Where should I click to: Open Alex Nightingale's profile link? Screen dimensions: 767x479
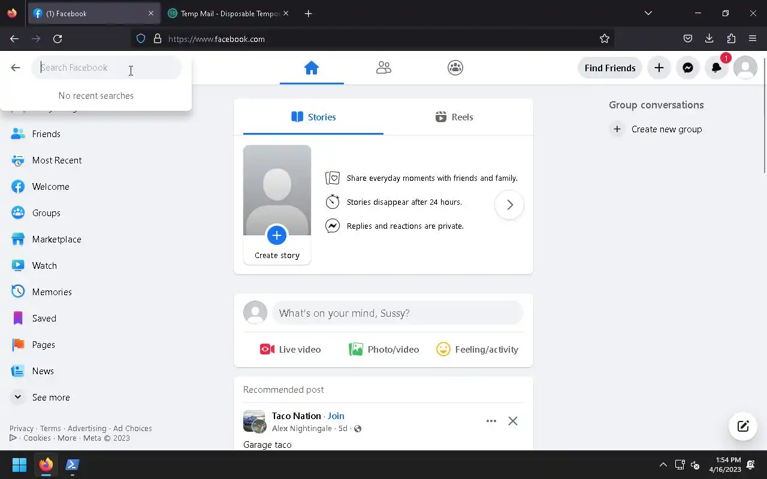coord(302,429)
